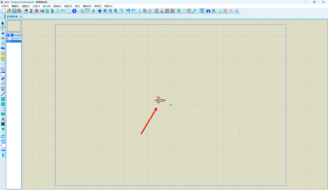Pick devices with the P button
The image size is (328, 190).
point(8,35)
